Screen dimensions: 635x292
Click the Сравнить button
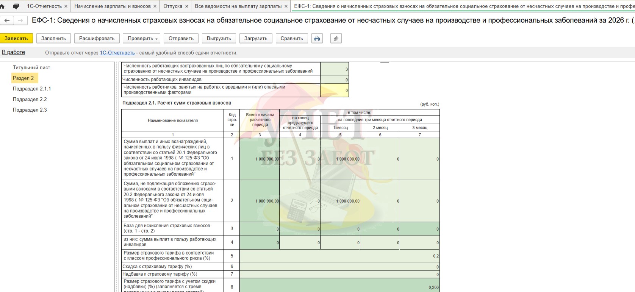pyautogui.click(x=292, y=38)
